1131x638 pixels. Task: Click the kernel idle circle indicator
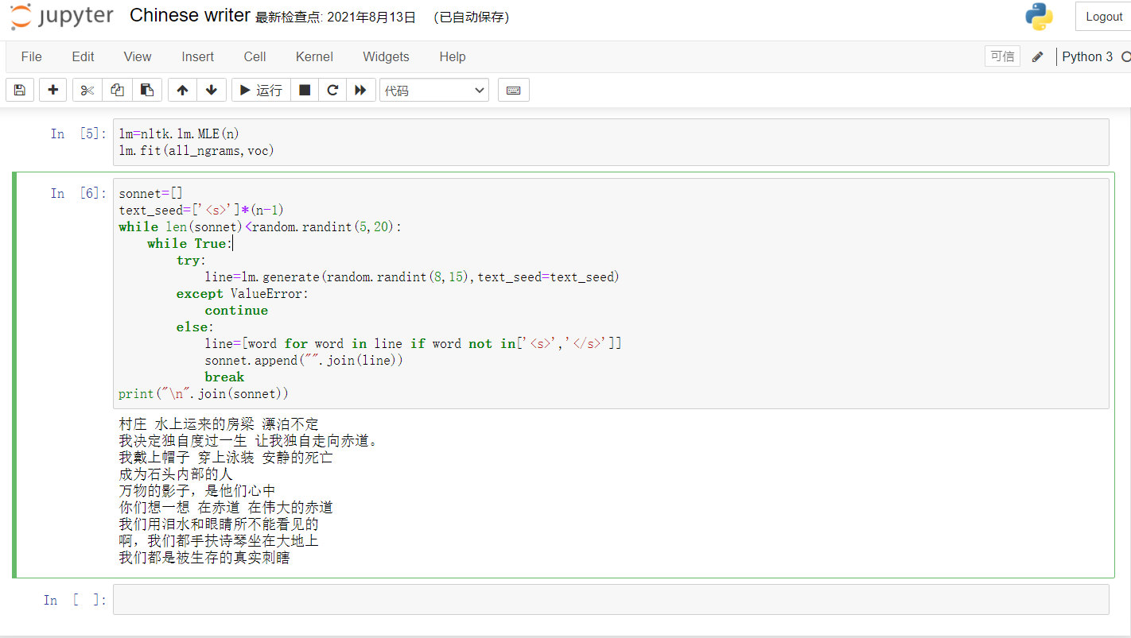(1125, 56)
